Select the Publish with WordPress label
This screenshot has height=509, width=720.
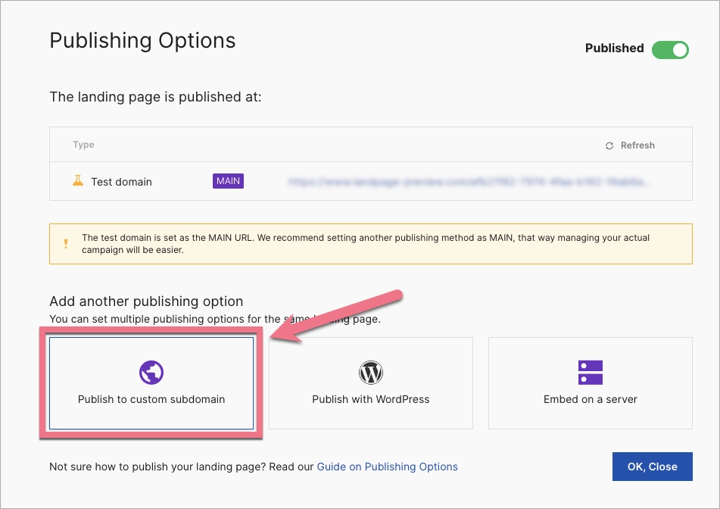371,399
